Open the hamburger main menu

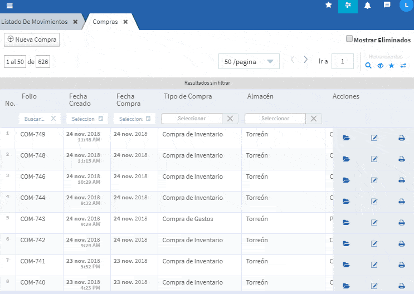9,6
